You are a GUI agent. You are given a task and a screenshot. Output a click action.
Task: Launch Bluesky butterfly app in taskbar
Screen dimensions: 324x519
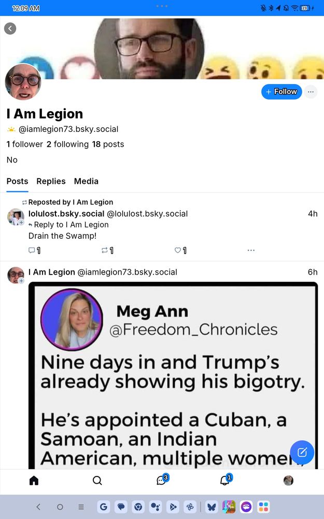tap(212, 507)
